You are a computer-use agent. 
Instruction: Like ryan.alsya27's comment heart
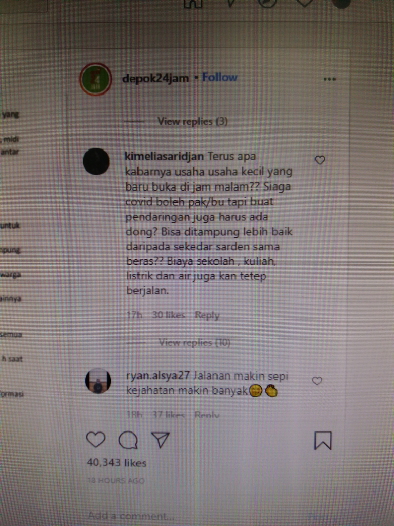click(x=317, y=381)
